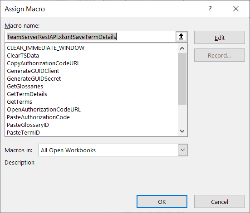This screenshot has height=213, width=250.
Task: Open the Macros in dropdown
Action: 182,150
